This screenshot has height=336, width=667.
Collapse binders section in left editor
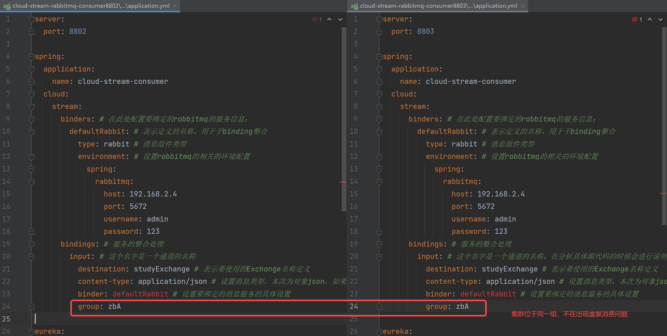click(x=32, y=119)
